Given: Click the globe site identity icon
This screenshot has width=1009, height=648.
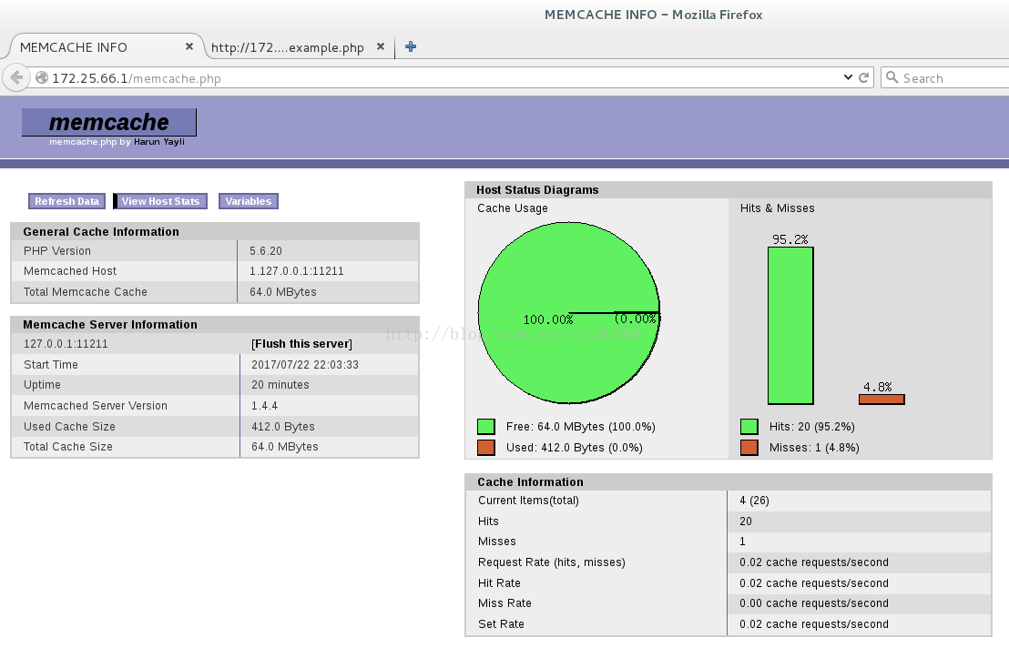Looking at the screenshot, I should click(x=42, y=77).
